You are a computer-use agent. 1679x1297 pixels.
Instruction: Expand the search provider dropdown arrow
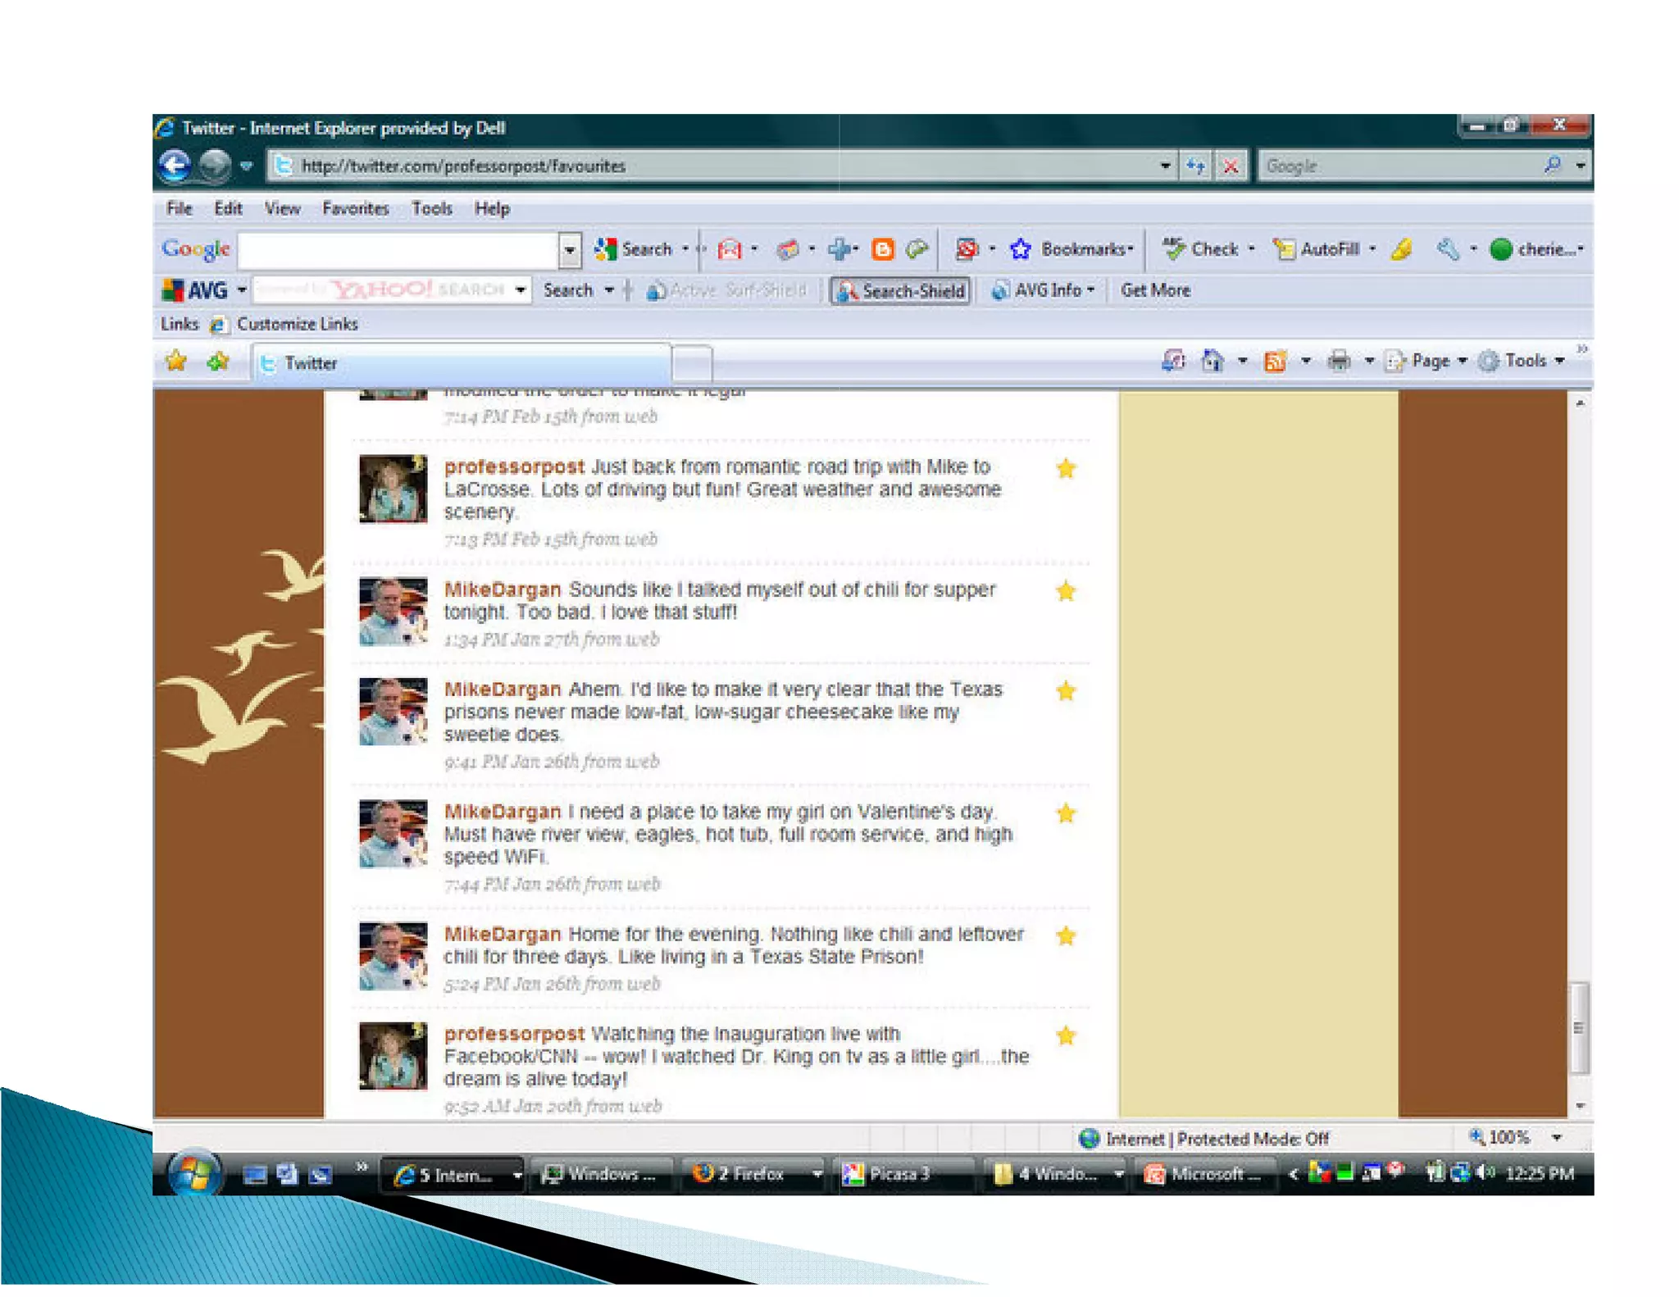click(x=1580, y=166)
